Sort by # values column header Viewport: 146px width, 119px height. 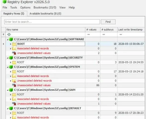coord(93,30)
